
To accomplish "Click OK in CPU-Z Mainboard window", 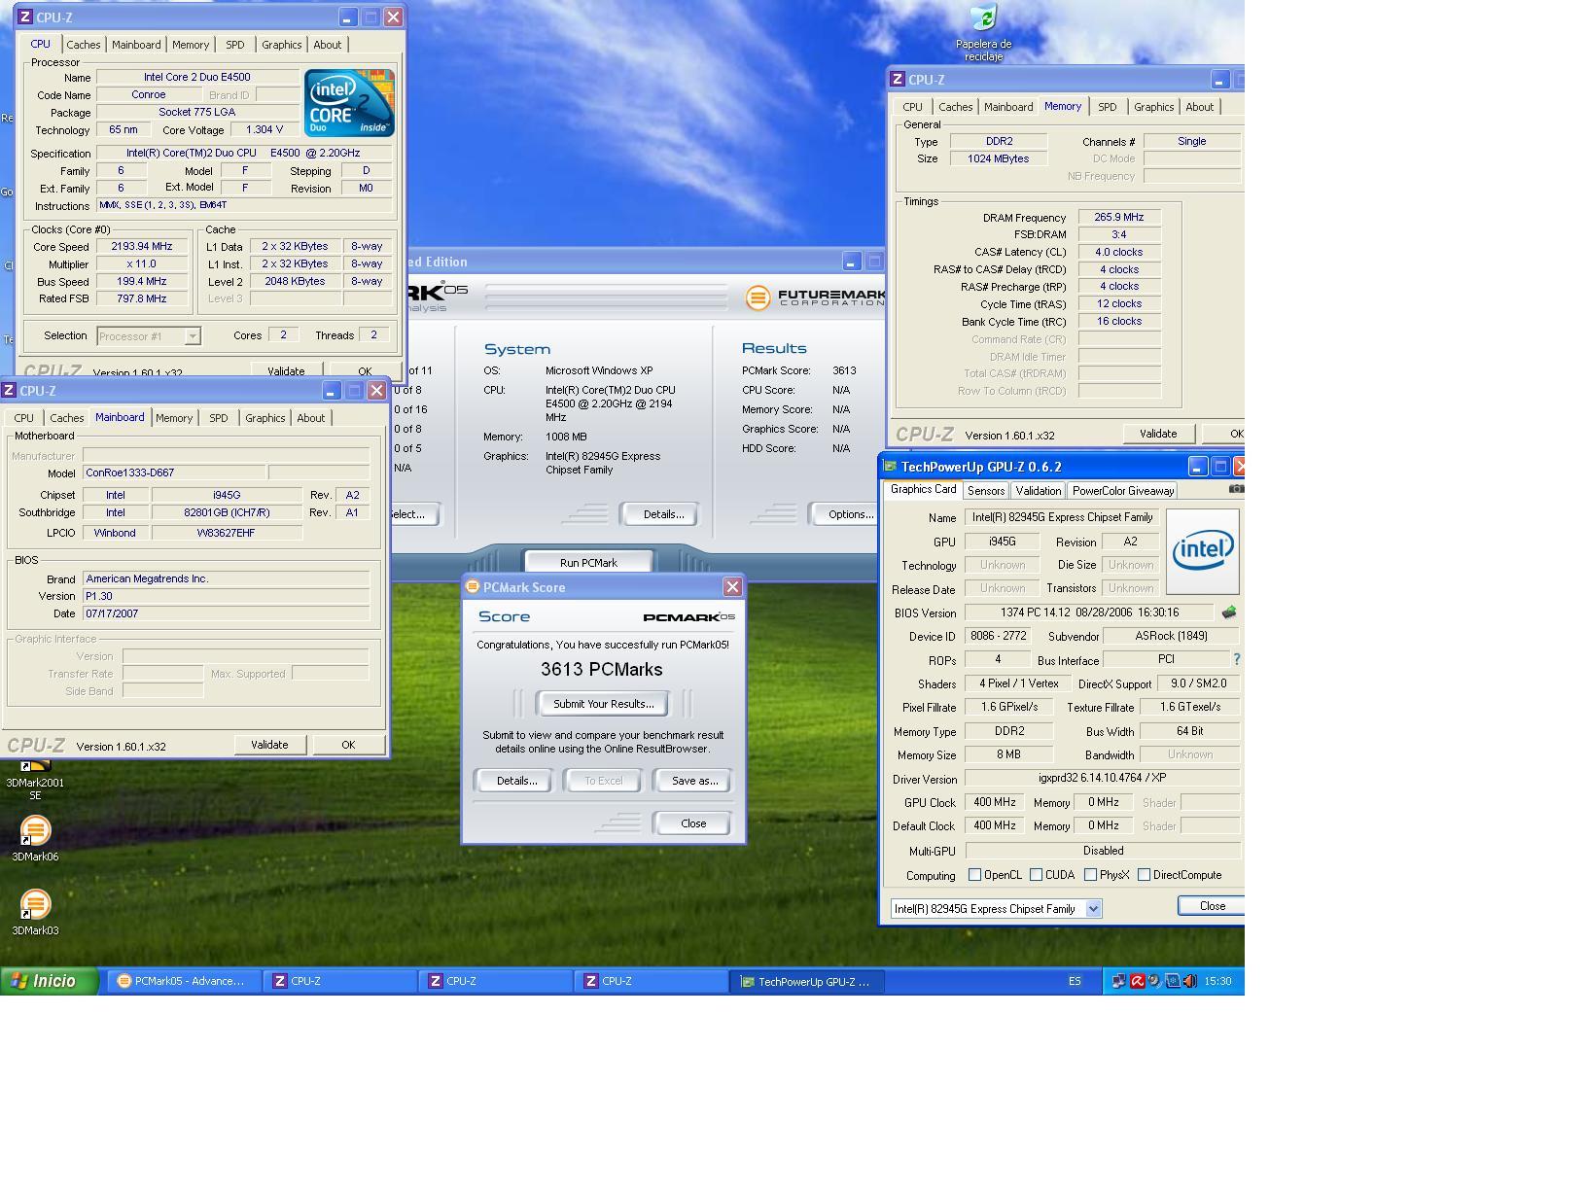I will pos(348,745).
